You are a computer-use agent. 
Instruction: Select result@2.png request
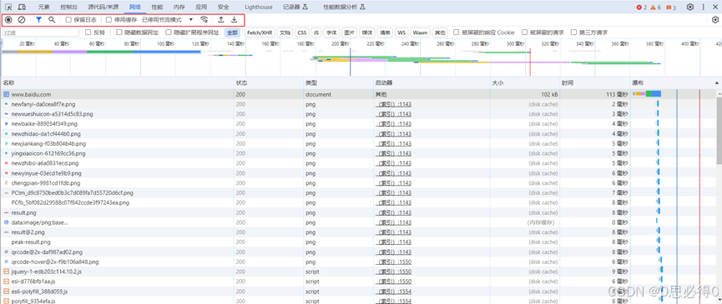pos(358,232)
